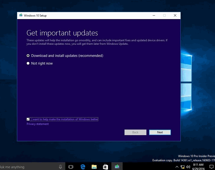This screenshot has height=170, width=215.
Task: Click the Windows 10 Setup title text
Action: point(35,16)
